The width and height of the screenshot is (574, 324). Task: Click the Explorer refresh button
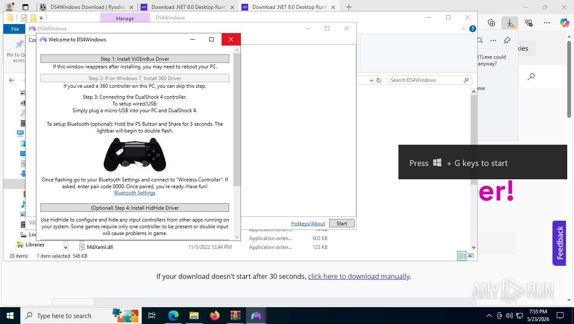(379, 80)
